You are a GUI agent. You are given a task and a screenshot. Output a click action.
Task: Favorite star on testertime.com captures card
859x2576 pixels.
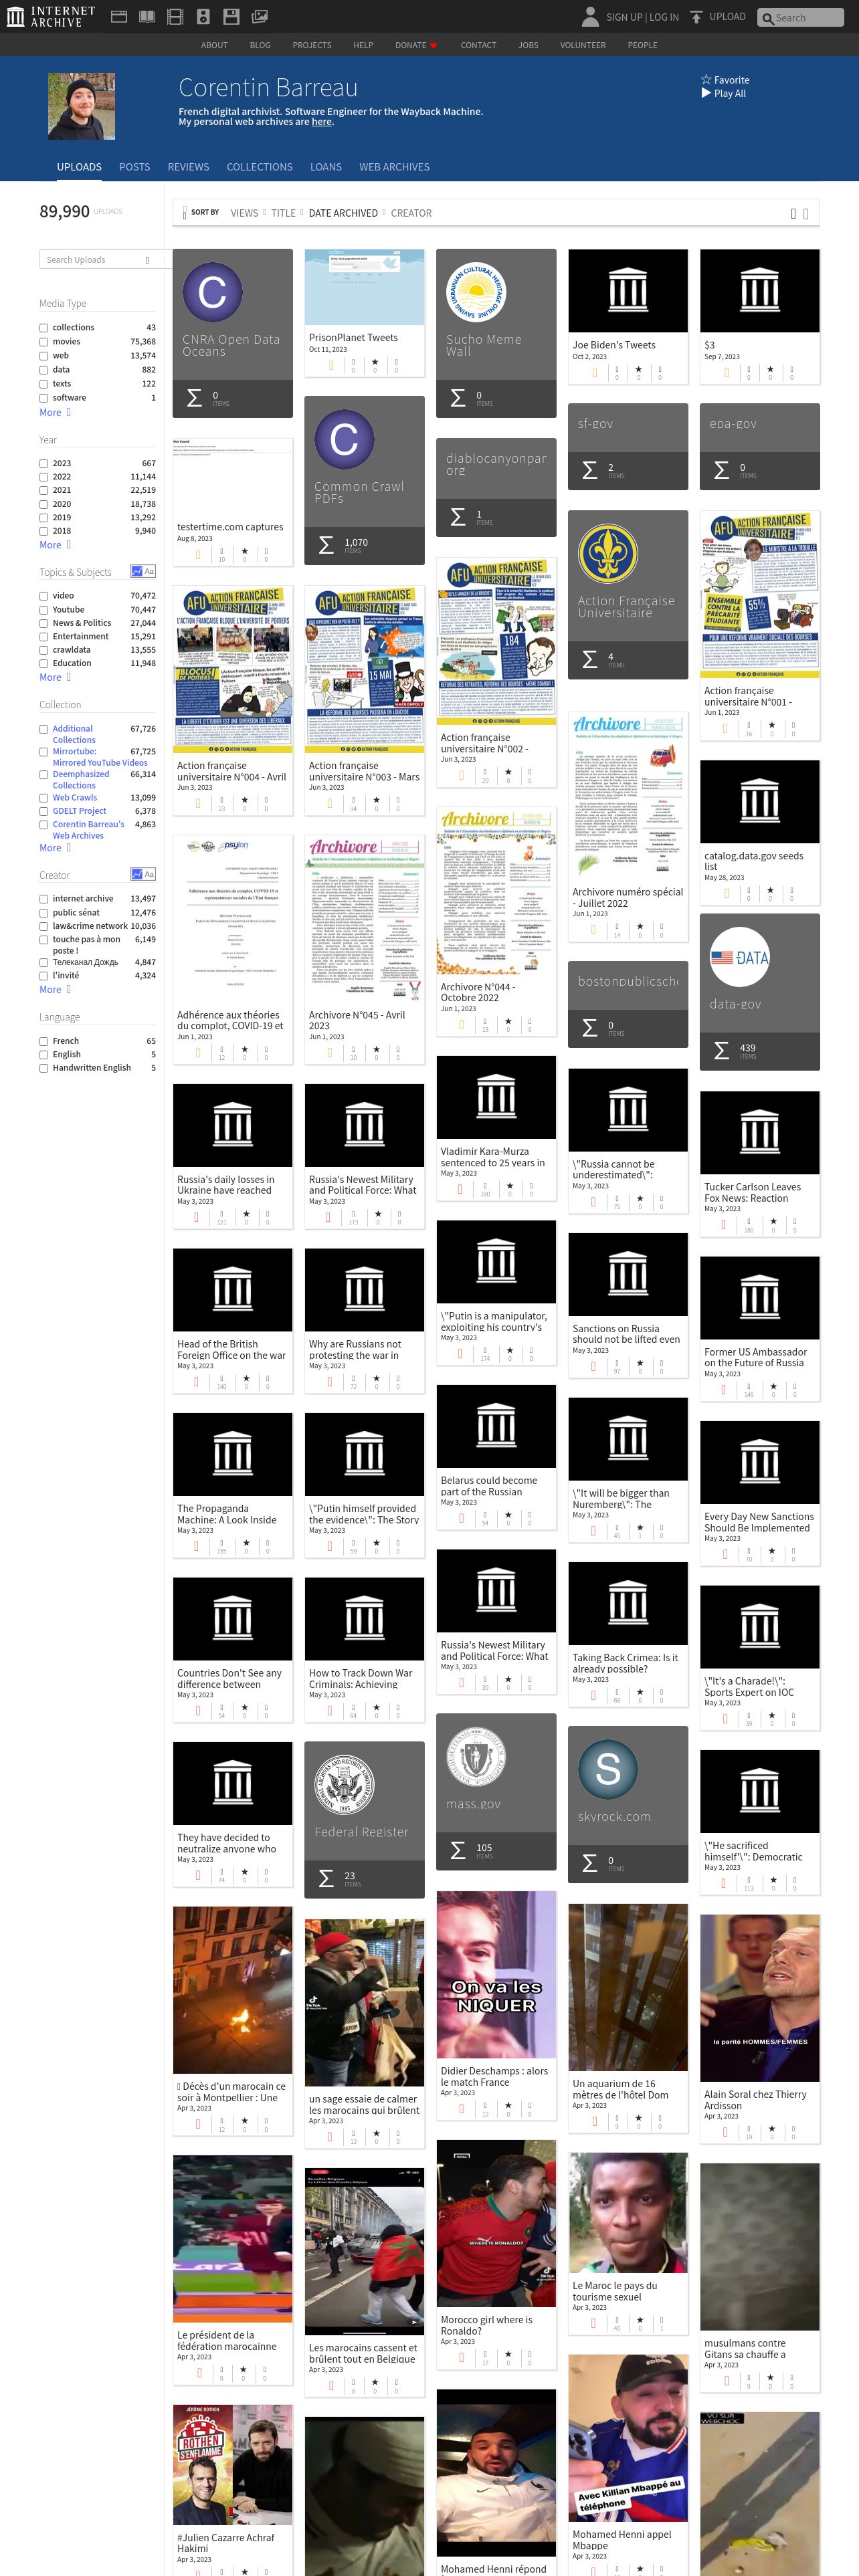(244, 551)
